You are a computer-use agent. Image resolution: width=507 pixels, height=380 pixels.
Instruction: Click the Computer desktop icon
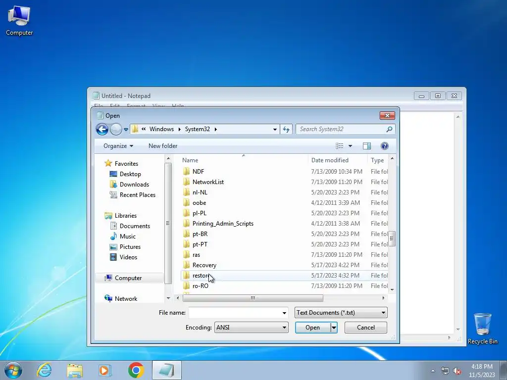coord(19,21)
